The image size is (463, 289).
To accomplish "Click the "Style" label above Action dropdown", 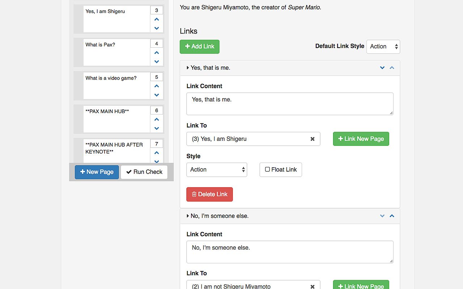I will click(x=194, y=156).
